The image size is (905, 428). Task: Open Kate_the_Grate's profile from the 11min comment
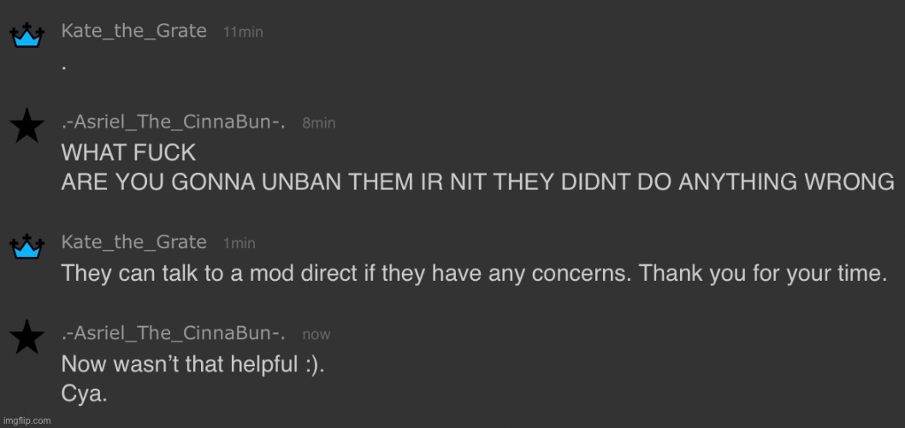pyautogui.click(x=133, y=31)
